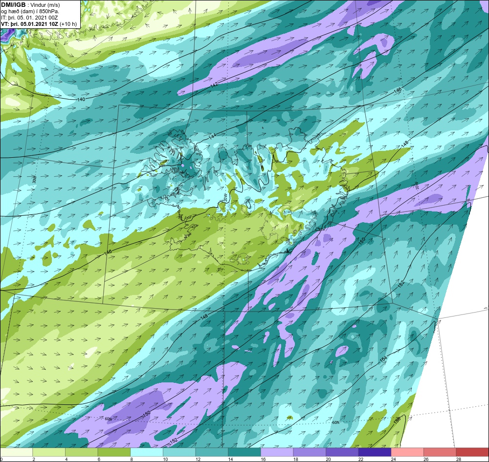The width and height of the screenshot is (489, 462).
Task: Click the "VT: þri. 05.01.2021 10Z" valid time text
Action: click(29, 24)
